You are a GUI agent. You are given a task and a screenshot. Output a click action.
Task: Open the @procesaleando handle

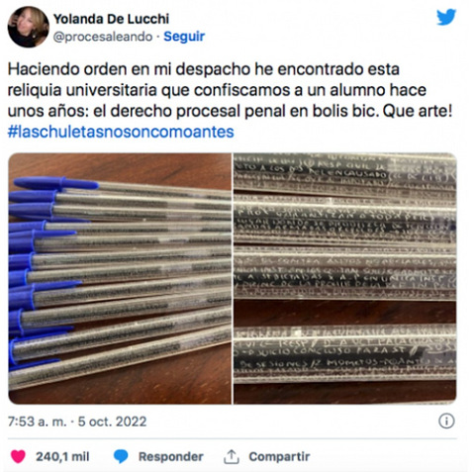coord(103,37)
